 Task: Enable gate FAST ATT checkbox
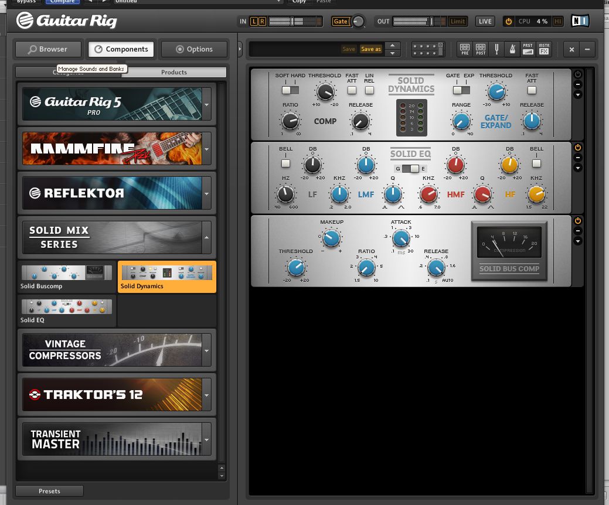[x=532, y=90]
